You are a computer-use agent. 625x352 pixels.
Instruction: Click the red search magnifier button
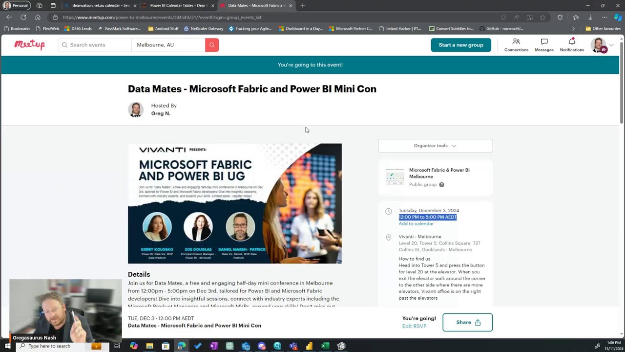(212, 45)
